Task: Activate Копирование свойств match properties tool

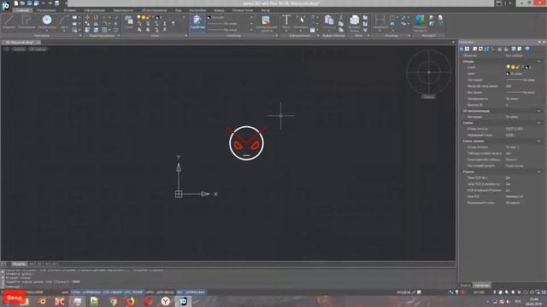Action: pos(267,24)
